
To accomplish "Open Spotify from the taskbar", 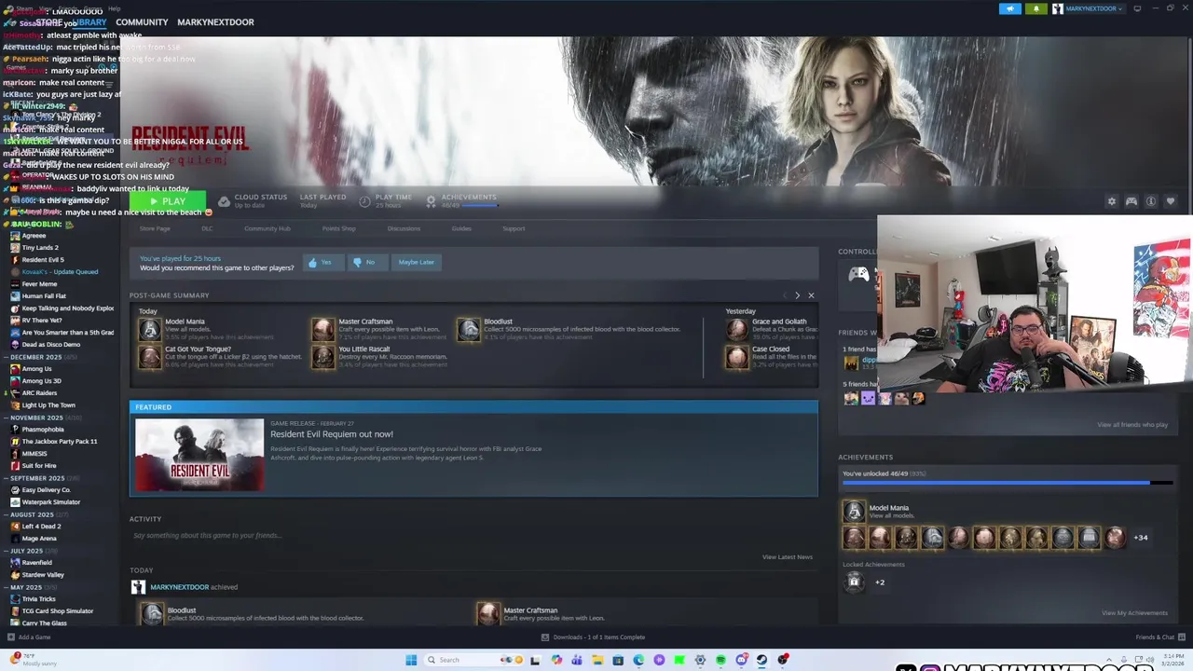I will coord(720,660).
